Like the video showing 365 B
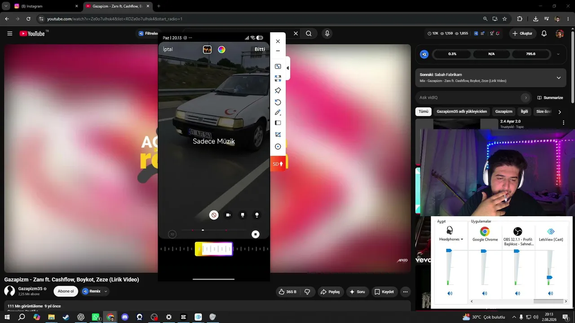This screenshot has width=575, height=323. coord(287,292)
